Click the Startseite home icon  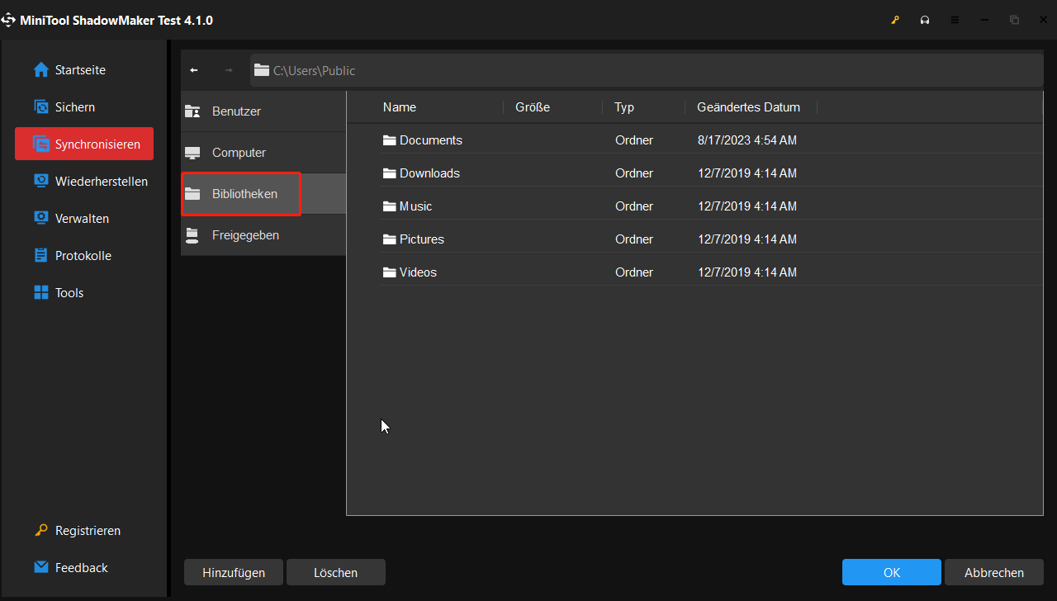pos(41,70)
